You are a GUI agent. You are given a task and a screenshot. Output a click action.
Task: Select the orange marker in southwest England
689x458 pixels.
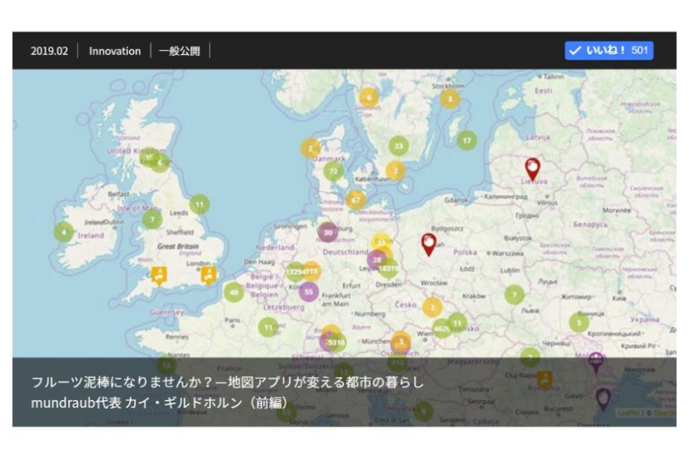159,275
